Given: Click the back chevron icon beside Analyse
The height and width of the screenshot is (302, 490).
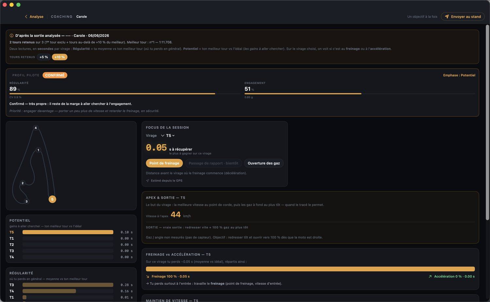Looking at the screenshot, I should (26, 17).
